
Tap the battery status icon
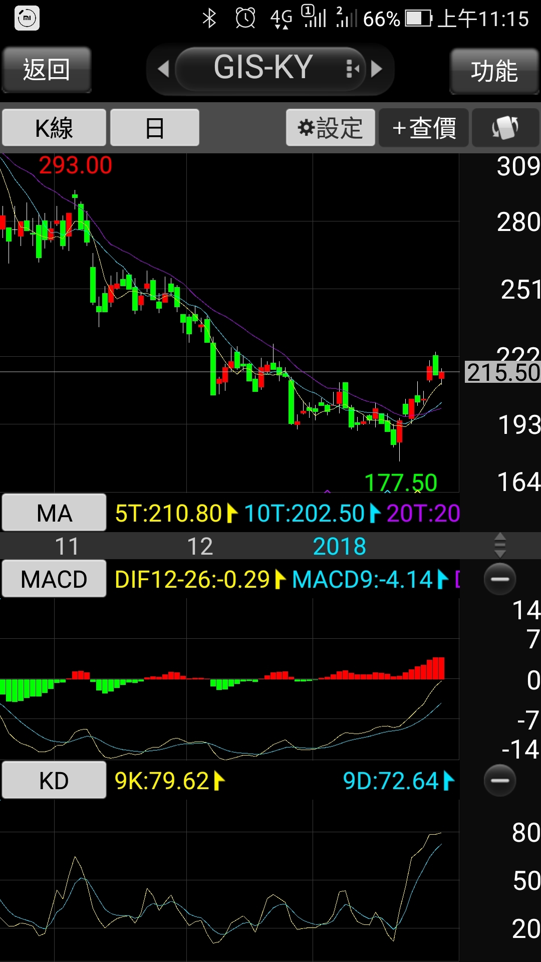[419, 19]
